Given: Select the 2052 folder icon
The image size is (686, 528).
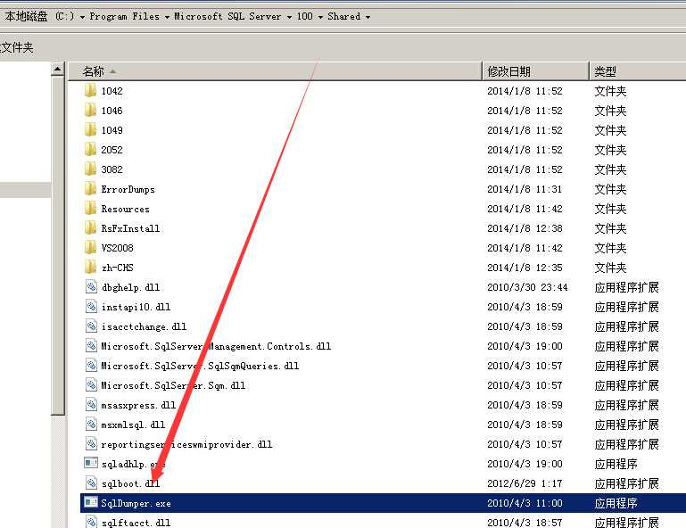Looking at the screenshot, I should pos(90,150).
